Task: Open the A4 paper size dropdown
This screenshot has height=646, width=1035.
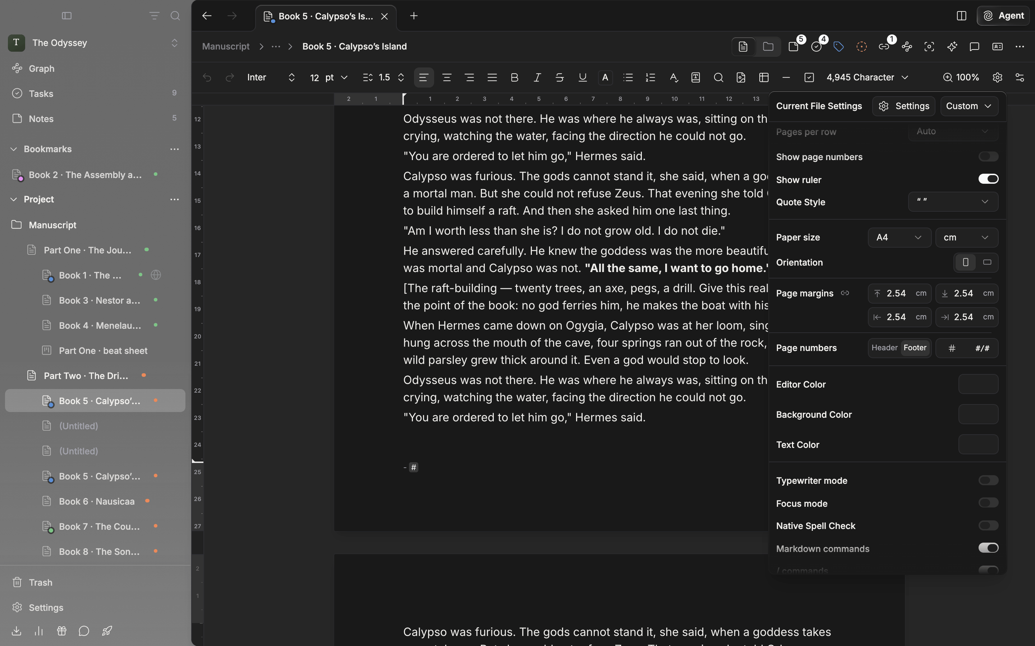Action: coord(900,238)
